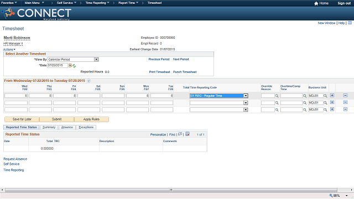Delete the REG Regular Time row
Image resolution: width=354 pixels, height=199 pixels.
tap(345, 96)
